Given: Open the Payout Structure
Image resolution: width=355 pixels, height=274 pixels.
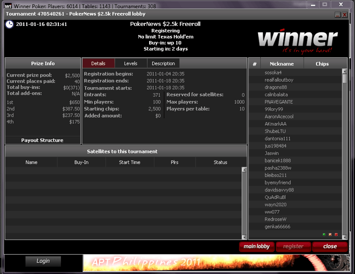Looking at the screenshot, I should point(42,140).
